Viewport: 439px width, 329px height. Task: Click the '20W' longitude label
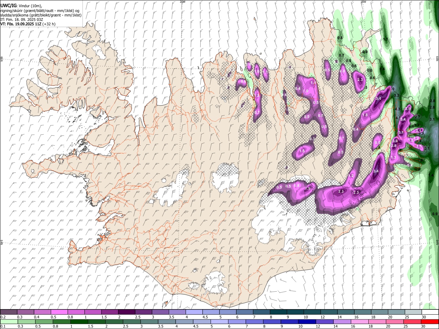pyautogui.click(x=182, y=1)
